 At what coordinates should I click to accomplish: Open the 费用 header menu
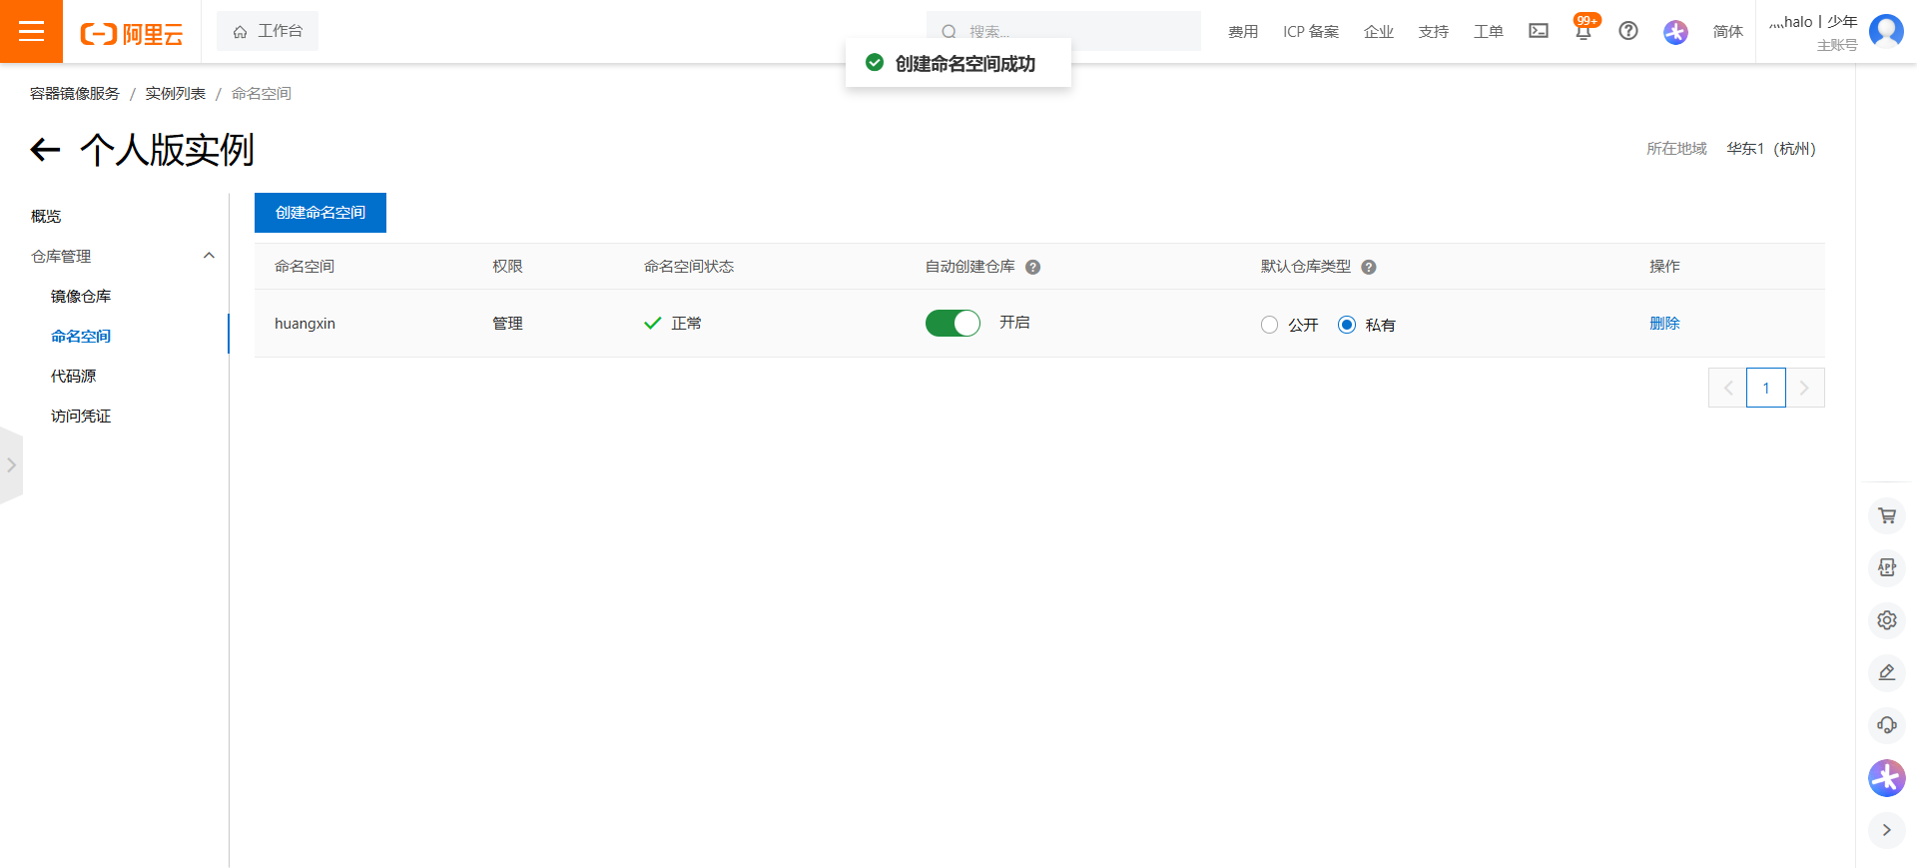click(1243, 32)
